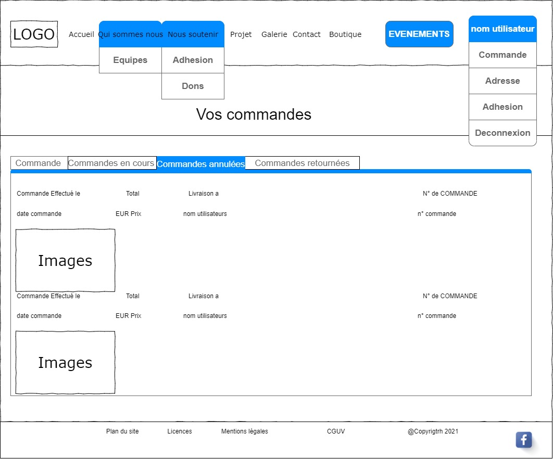Select Equipes from the submenu
The height and width of the screenshot is (459, 553).
click(x=130, y=60)
